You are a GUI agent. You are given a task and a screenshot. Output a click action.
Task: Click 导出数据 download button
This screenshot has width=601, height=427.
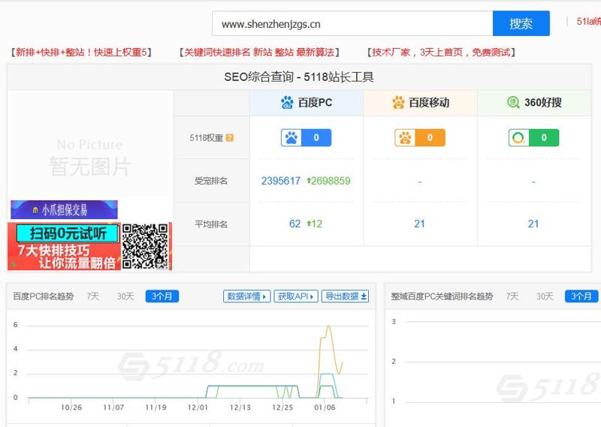click(x=346, y=296)
